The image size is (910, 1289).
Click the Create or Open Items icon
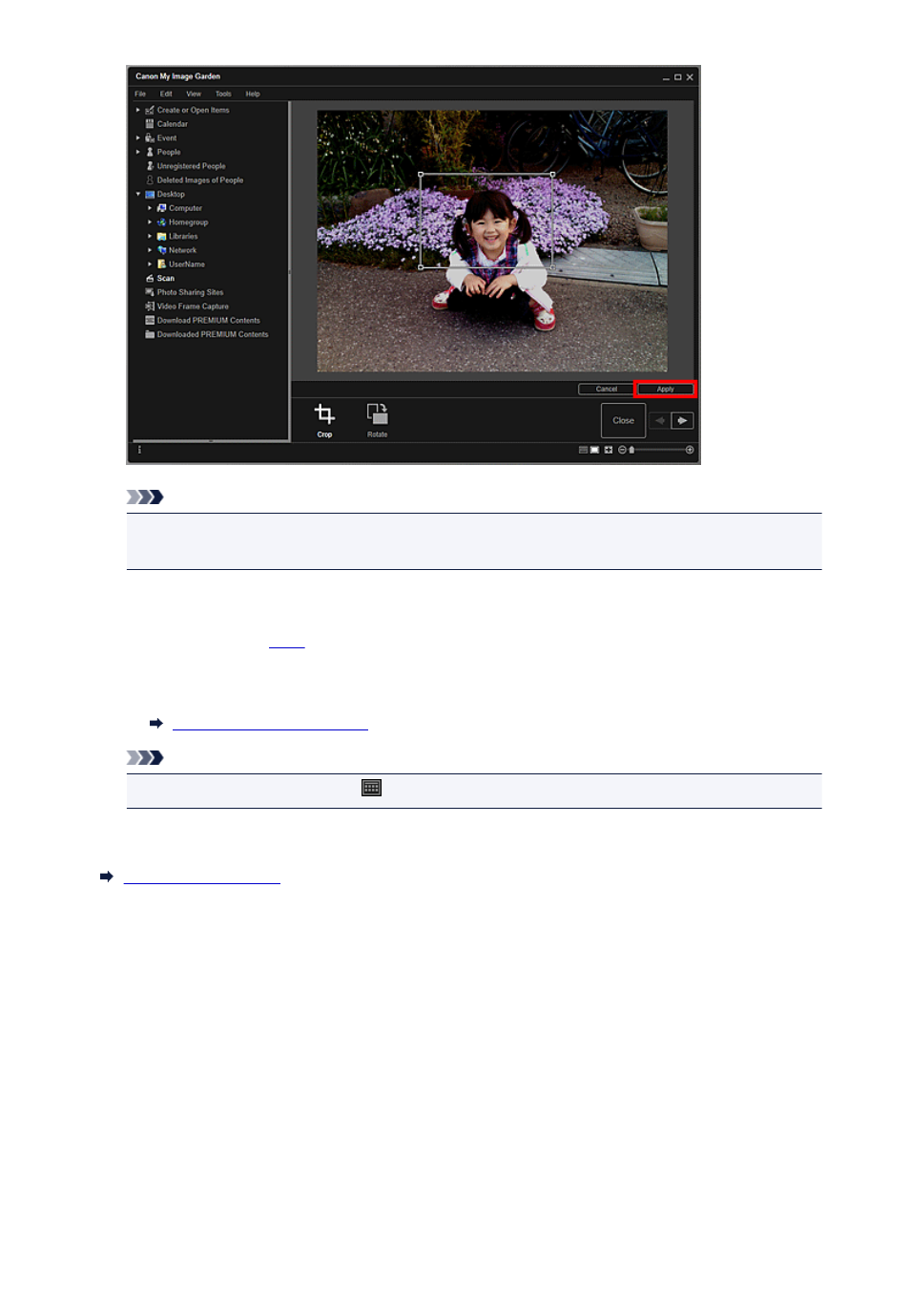tap(150, 110)
